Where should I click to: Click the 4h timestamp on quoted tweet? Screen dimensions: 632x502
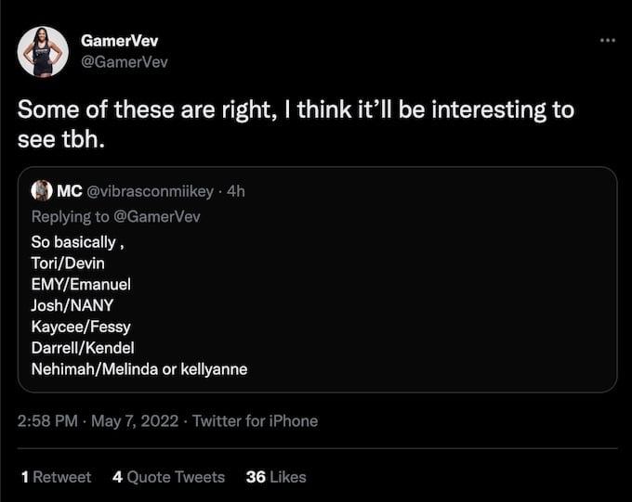point(236,191)
